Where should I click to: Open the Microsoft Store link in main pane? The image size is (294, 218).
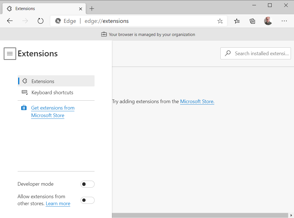197,101
